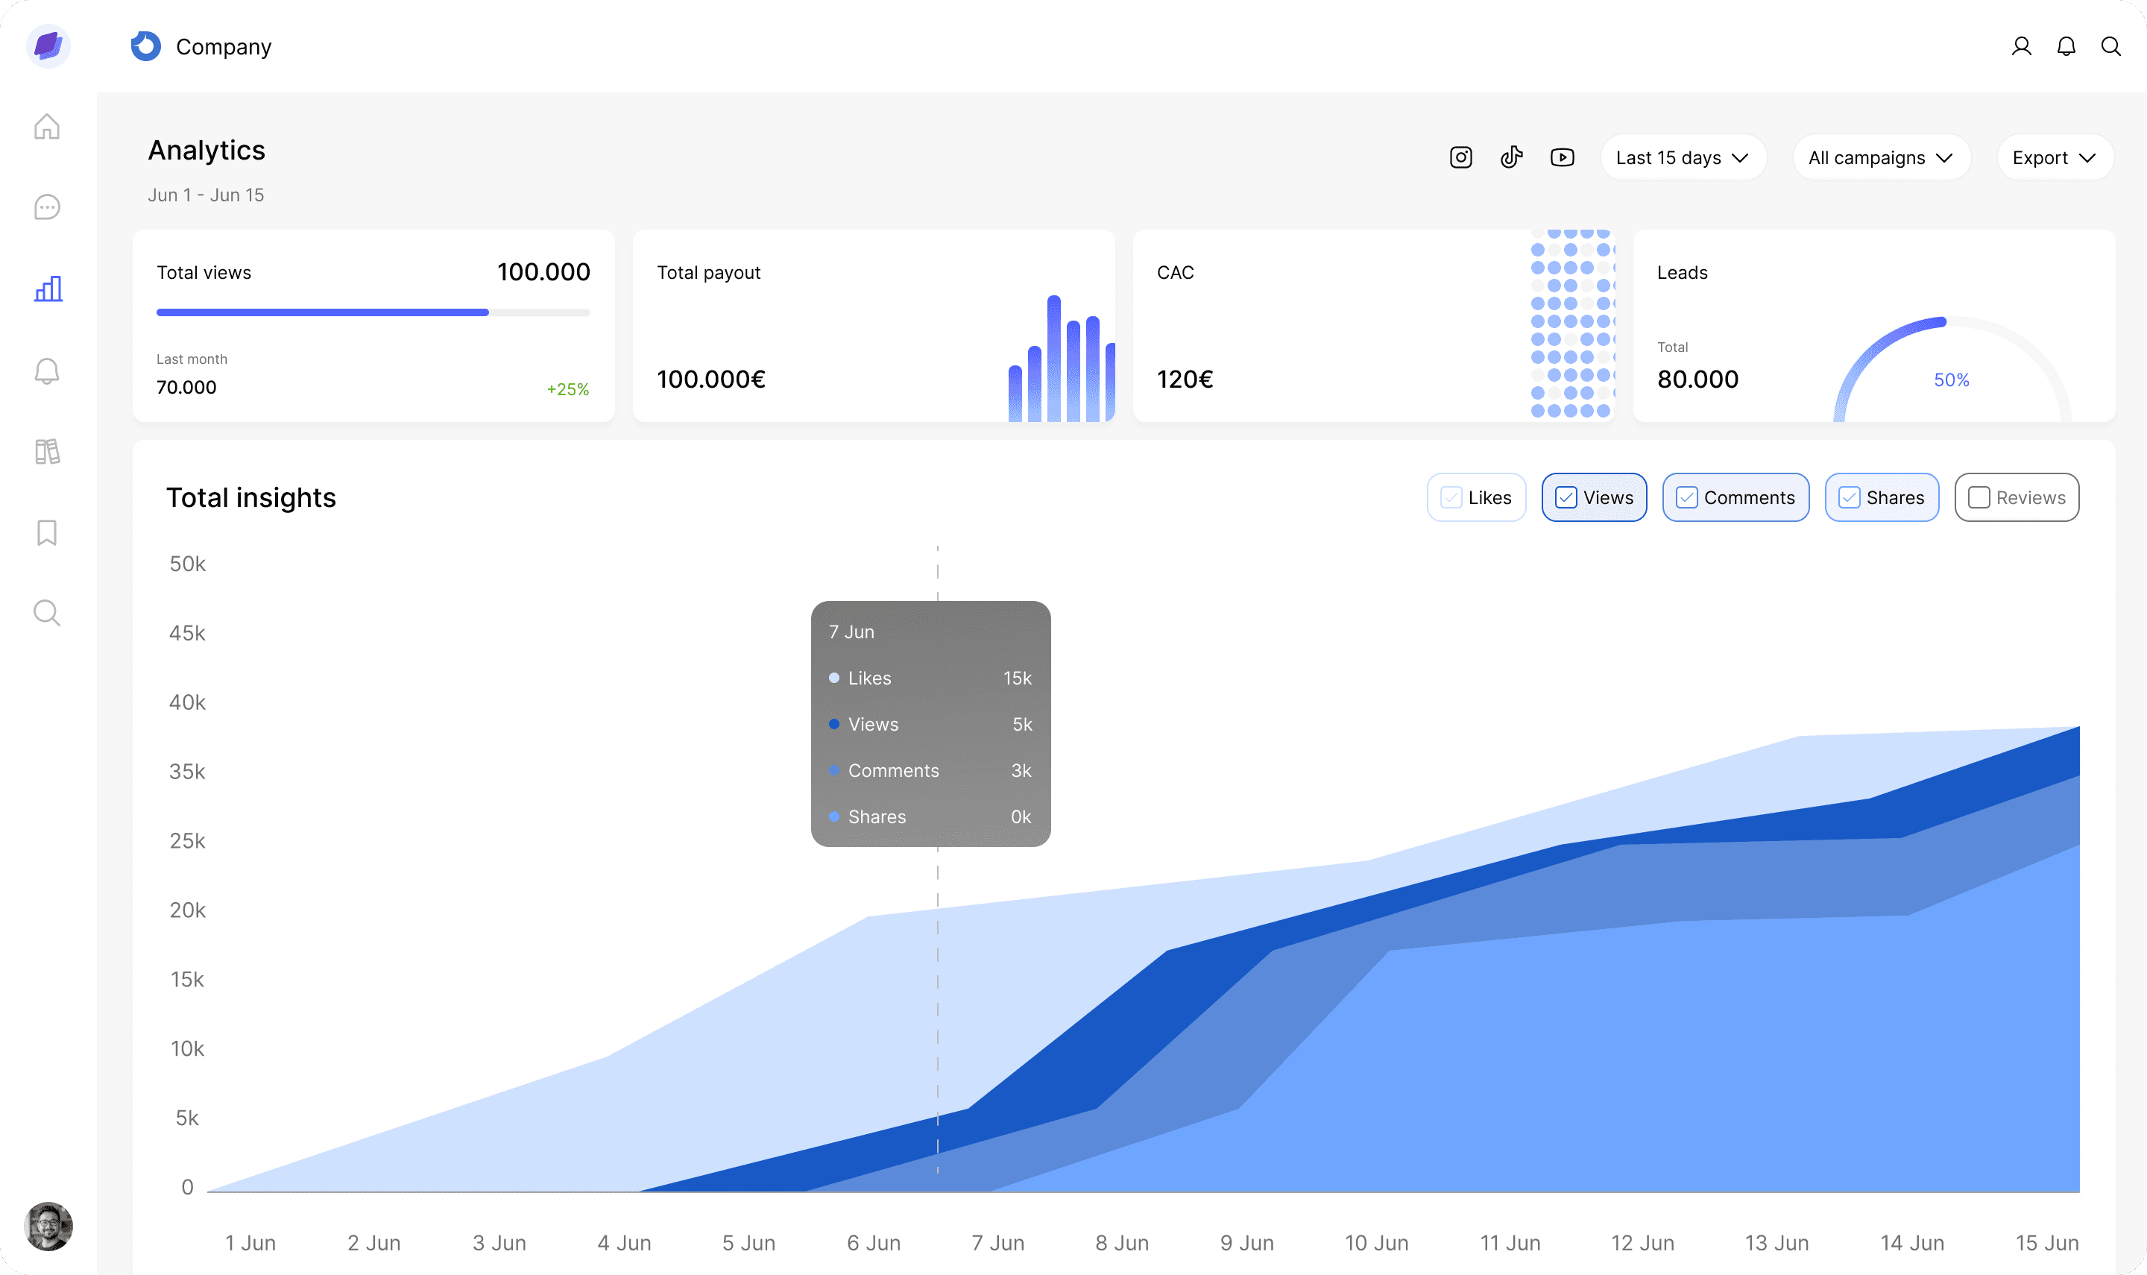The height and width of the screenshot is (1275, 2147).
Task: Open the All campaigns dropdown
Action: (x=1881, y=157)
